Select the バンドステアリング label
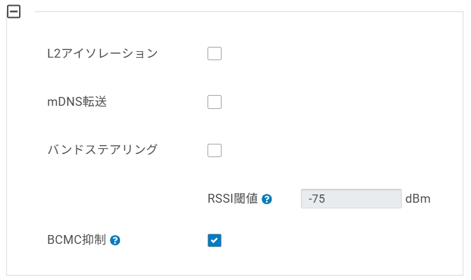This screenshot has height=280, width=471. tap(102, 150)
